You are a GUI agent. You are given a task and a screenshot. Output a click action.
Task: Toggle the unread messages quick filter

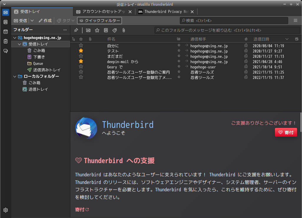(88, 30)
